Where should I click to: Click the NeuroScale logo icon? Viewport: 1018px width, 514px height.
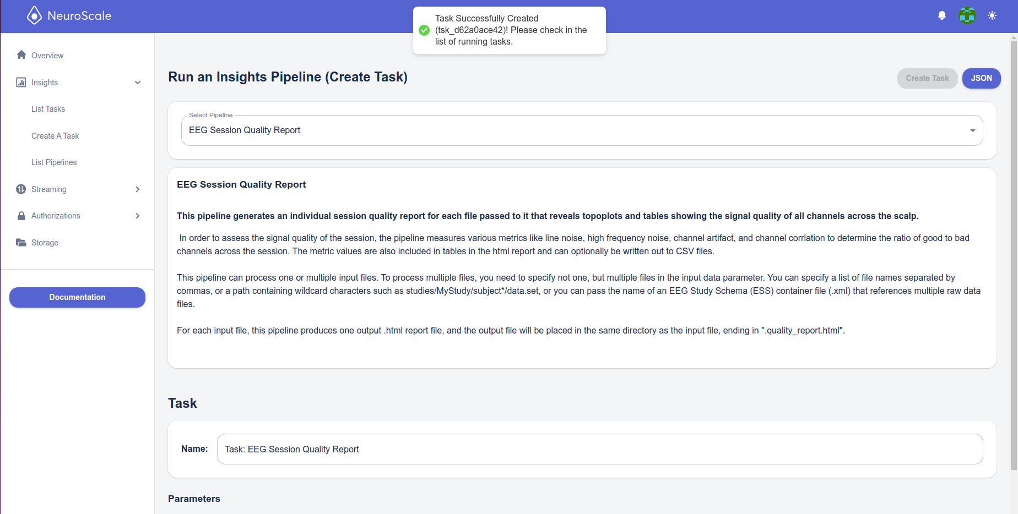click(x=34, y=15)
